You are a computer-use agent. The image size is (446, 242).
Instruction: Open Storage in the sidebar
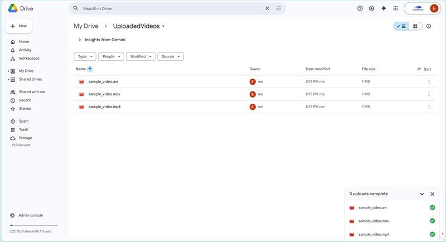[25, 138]
